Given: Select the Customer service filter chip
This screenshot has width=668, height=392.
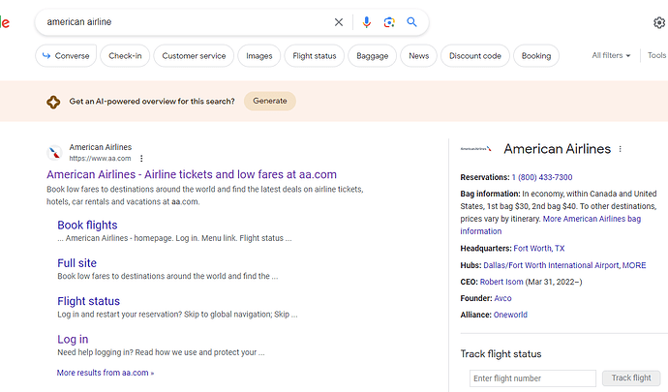Looking at the screenshot, I should [194, 56].
